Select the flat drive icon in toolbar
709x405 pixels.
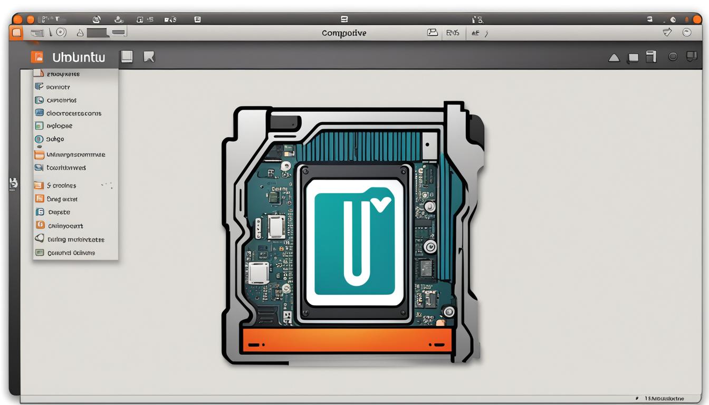[x=39, y=33]
